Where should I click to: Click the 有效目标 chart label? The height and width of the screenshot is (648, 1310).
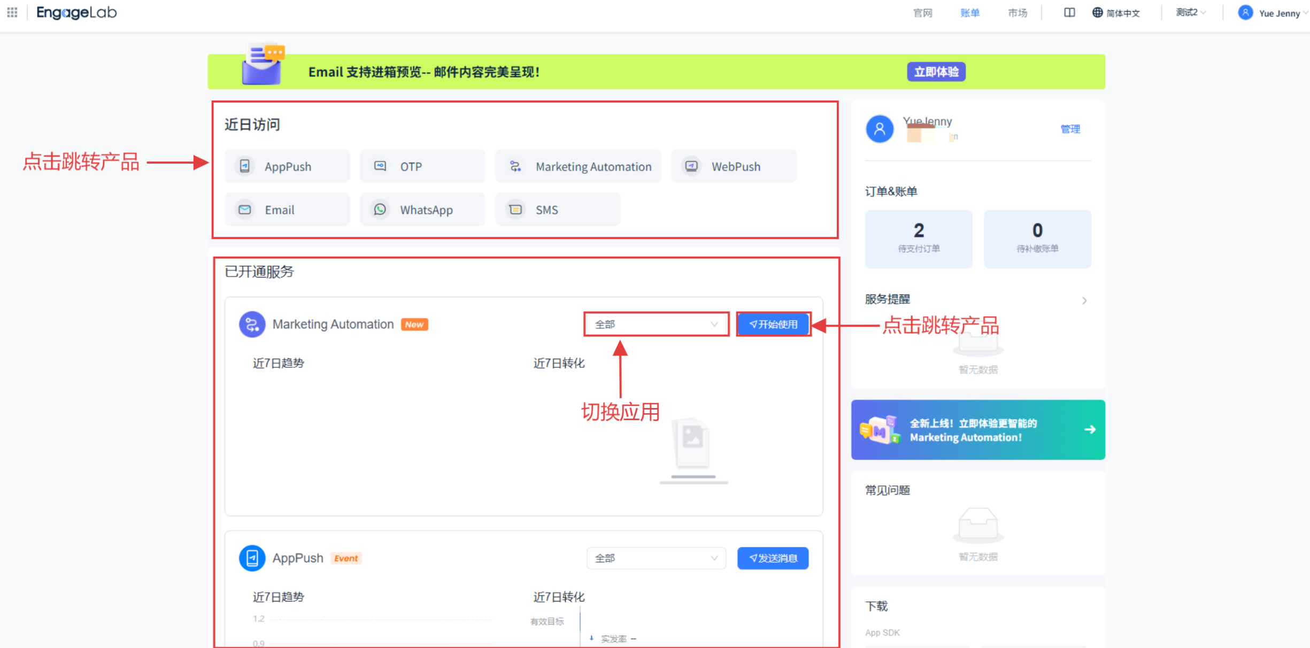547,621
